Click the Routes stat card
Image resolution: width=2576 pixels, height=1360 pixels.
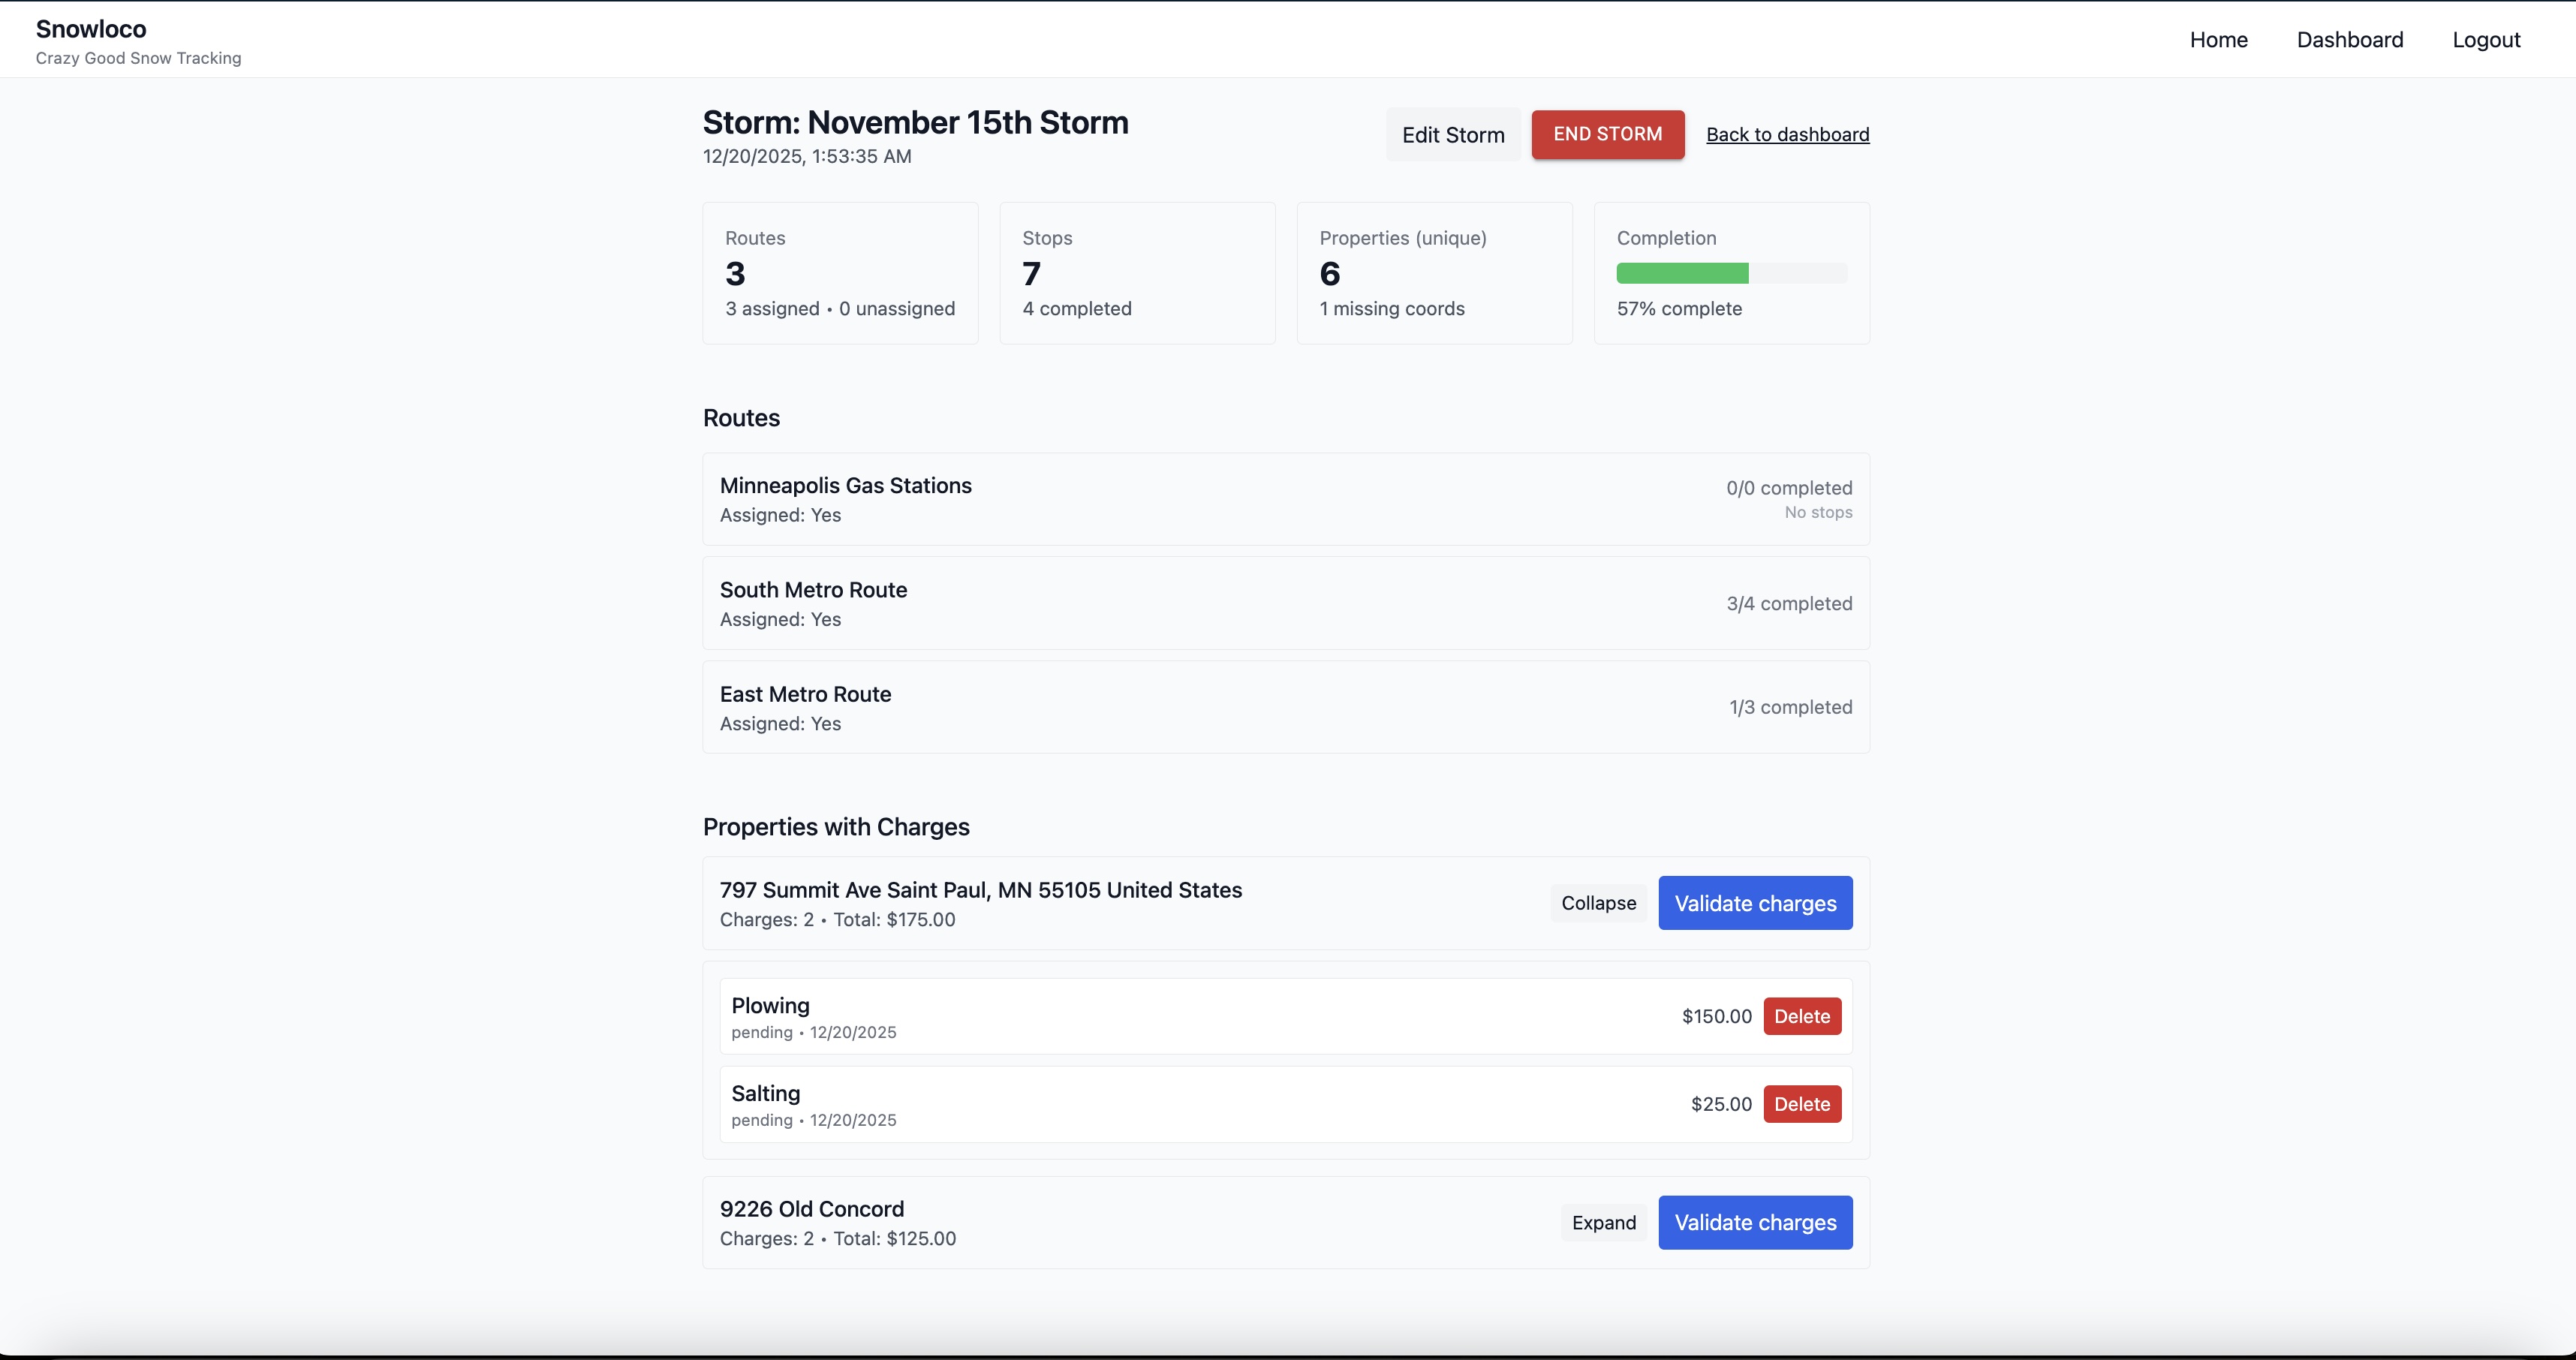point(840,272)
